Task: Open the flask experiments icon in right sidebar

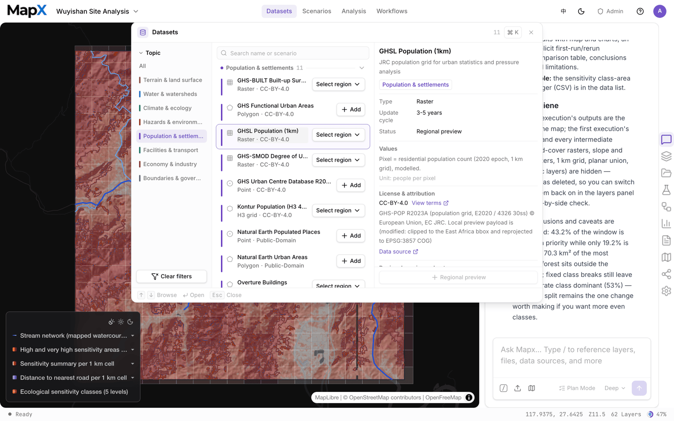Action: 667,190
